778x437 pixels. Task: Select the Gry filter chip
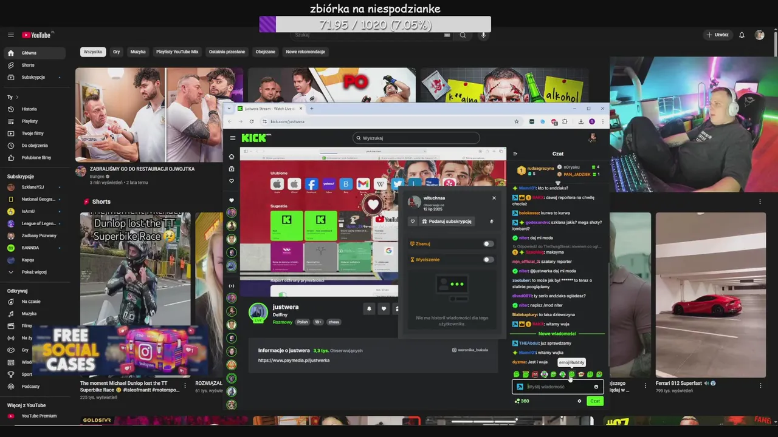(x=116, y=52)
